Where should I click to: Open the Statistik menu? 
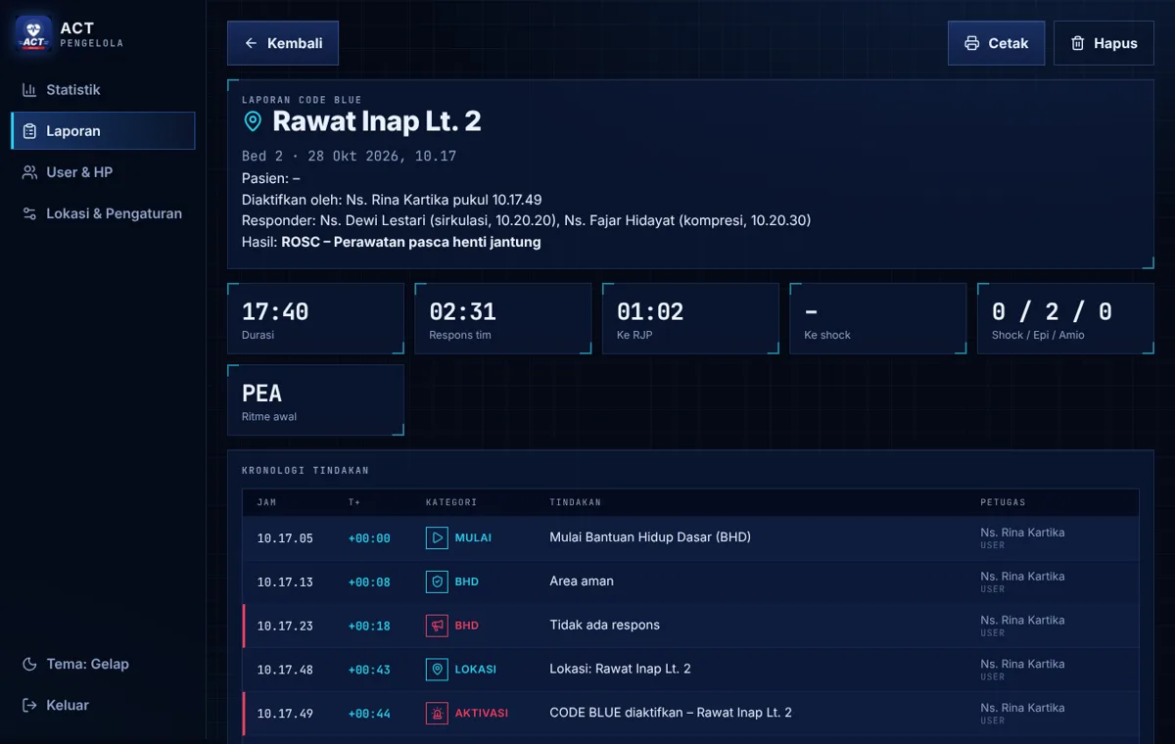[103, 90]
